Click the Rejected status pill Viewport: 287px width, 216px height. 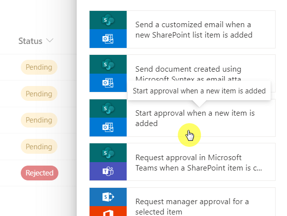40,173
